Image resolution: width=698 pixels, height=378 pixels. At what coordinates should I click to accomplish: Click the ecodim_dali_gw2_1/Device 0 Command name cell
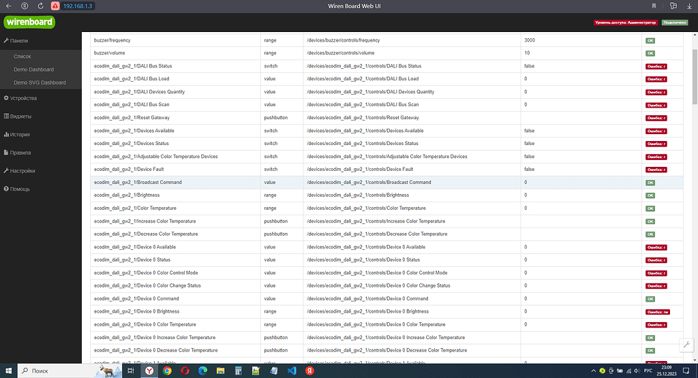click(175, 299)
